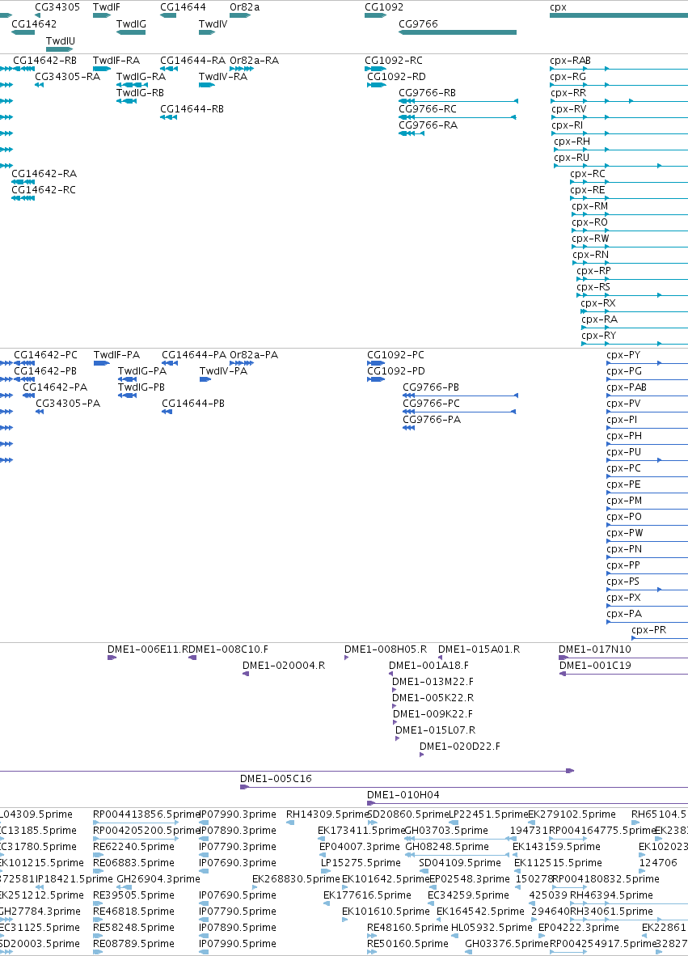Click the LP15275.5prime EST label
The image size is (688, 956).
pyautogui.click(x=361, y=863)
